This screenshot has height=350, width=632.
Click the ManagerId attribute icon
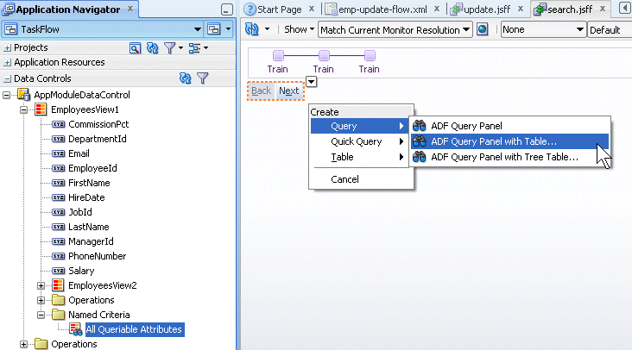coord(59,241)
